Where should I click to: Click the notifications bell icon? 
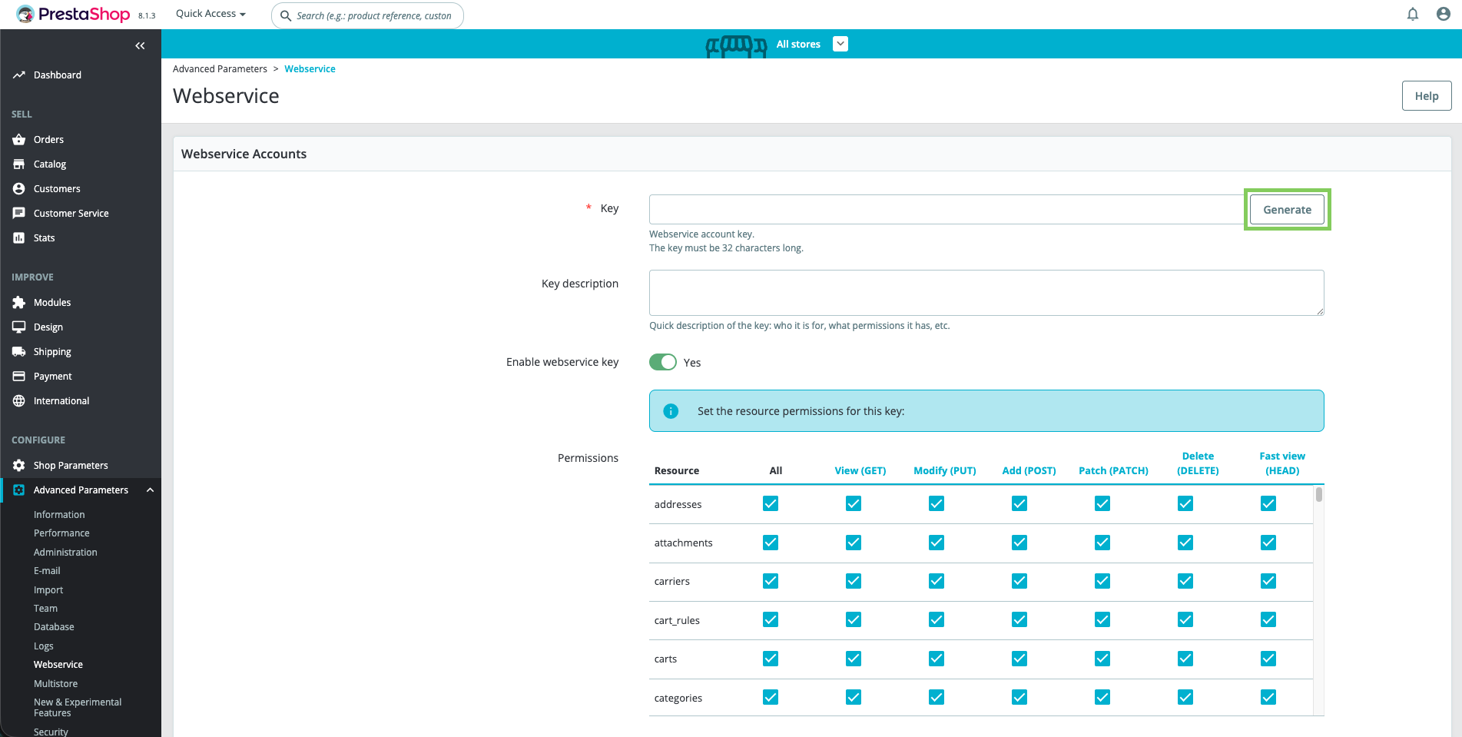tap(1412, 15)
